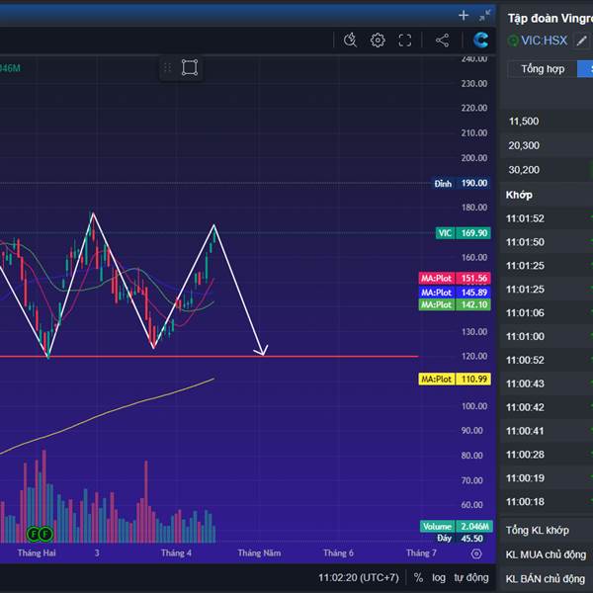This screenshot has width=593, height=593.
Task: Click the 'Tháng Hai' time axis label
Action: click(x=37, y=552)
